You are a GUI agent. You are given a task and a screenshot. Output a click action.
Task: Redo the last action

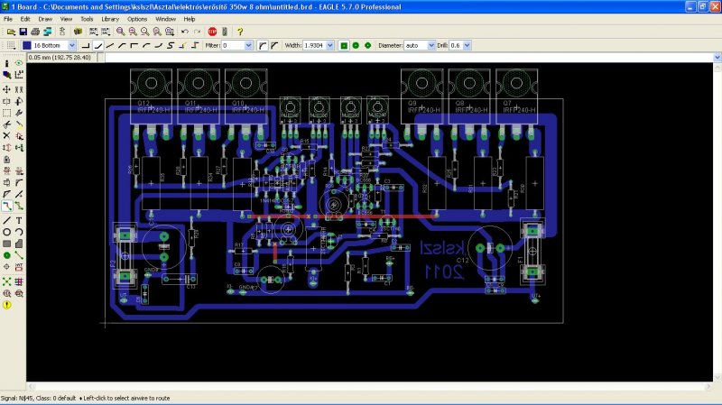coord(197,32)
